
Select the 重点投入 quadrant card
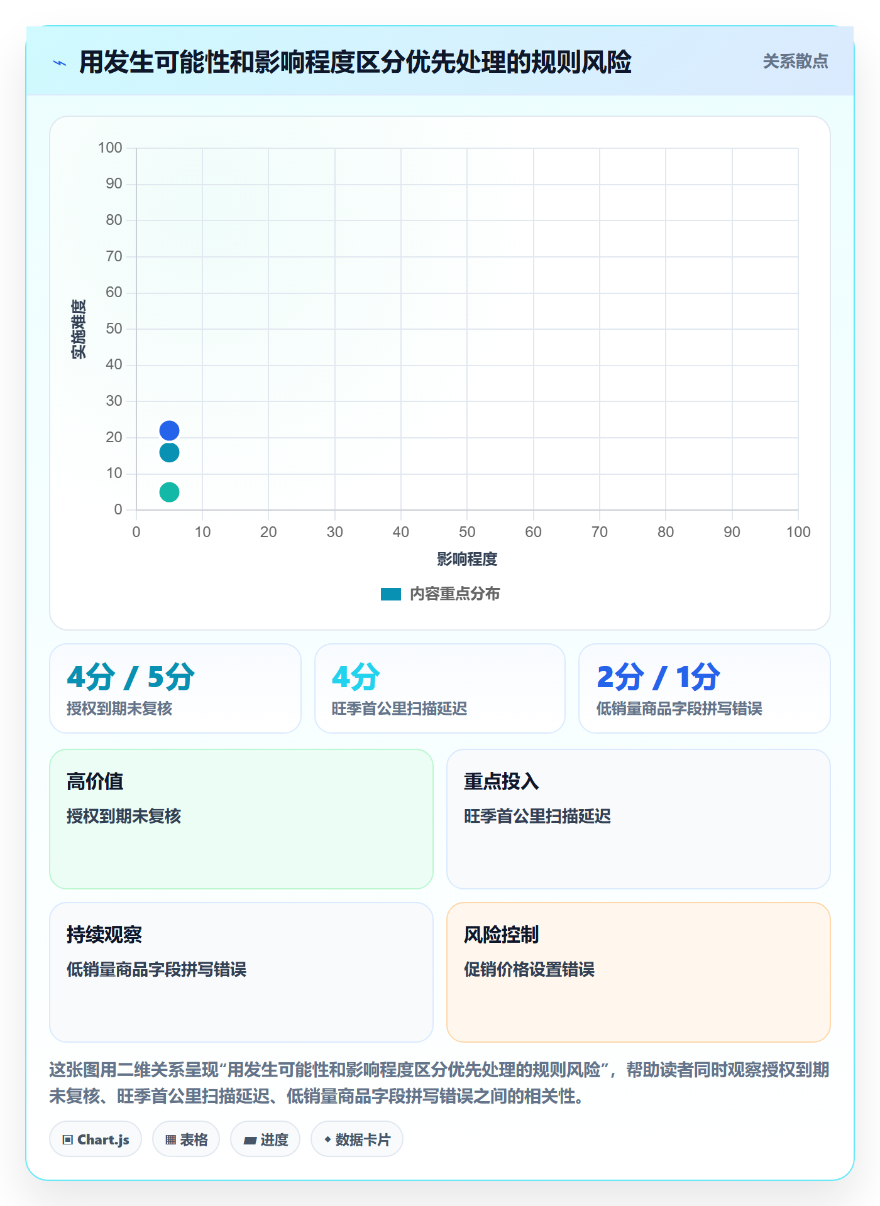[x=639, y=819]
